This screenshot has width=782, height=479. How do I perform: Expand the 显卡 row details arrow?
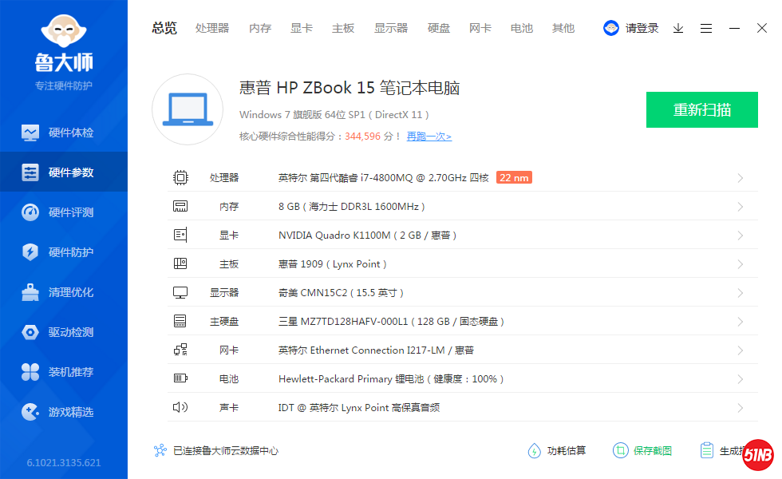pyautogui.click(x=740, y=236)
